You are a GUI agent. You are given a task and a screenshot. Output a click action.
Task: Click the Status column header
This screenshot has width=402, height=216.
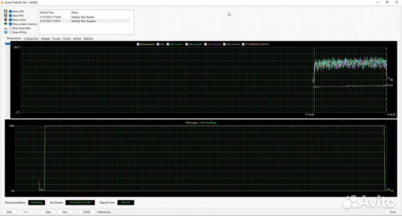[75, 12]
